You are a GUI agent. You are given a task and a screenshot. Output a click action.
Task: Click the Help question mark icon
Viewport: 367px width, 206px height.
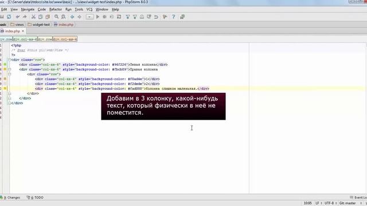(173, 17)
